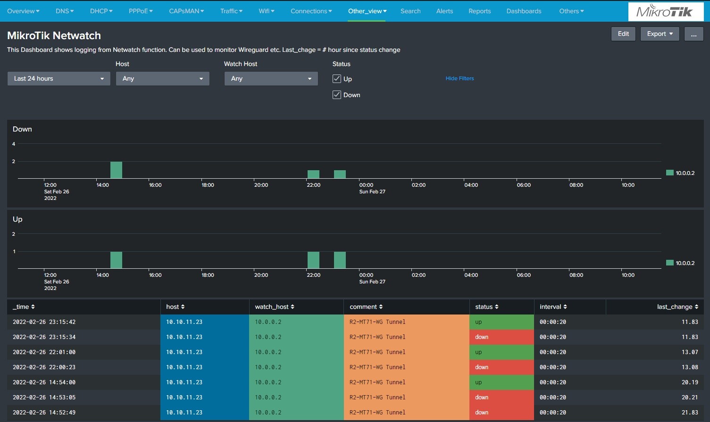Image resolution: width=710 pixels, height=422 pixels.
Task: Click the 14:00 bar in Up chart
Action: pyautogui.click(x=116, y=260)
